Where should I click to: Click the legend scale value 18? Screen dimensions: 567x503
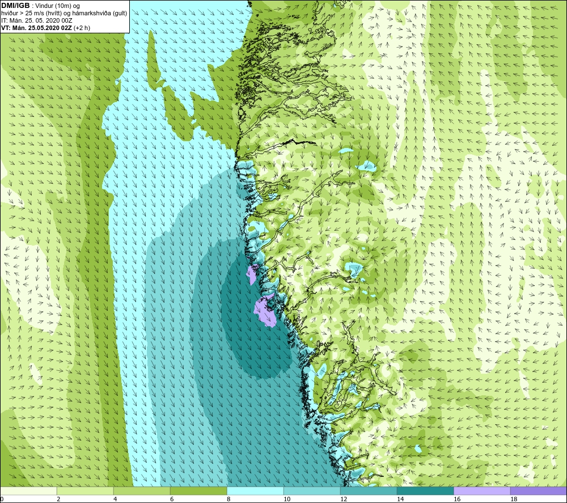(514, 499)
